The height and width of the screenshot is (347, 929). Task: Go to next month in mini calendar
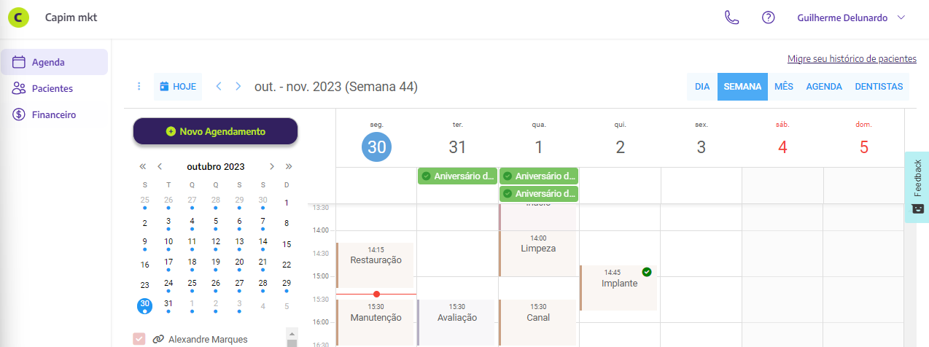click(x=272, y=166)
